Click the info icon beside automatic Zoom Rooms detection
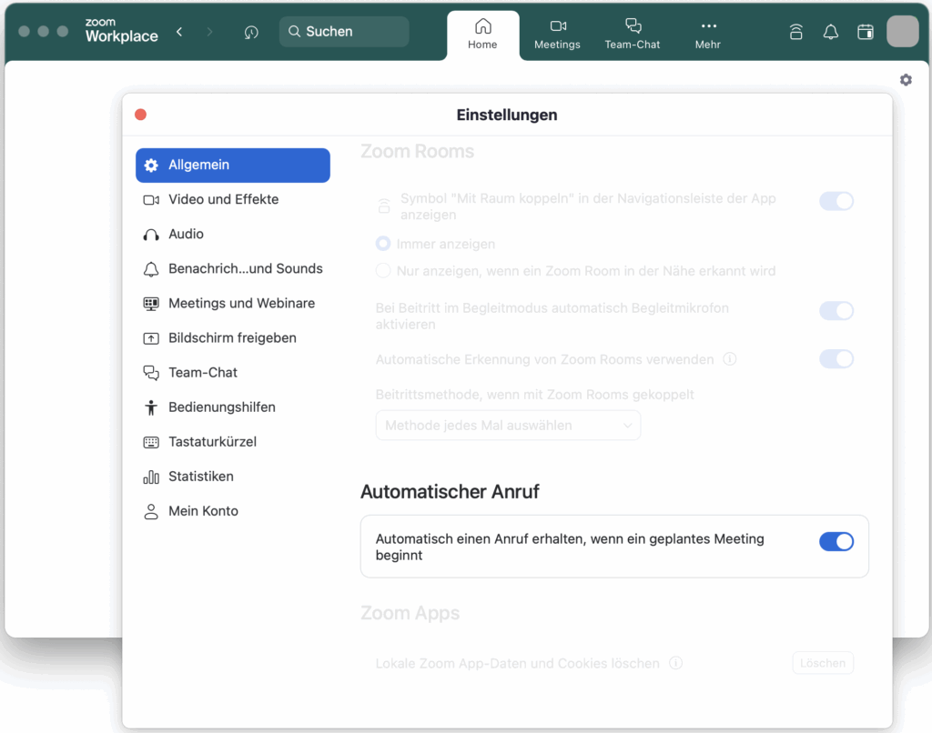This screenshot has width=932, height=733. pyautogui.click(x=729, y=359)
